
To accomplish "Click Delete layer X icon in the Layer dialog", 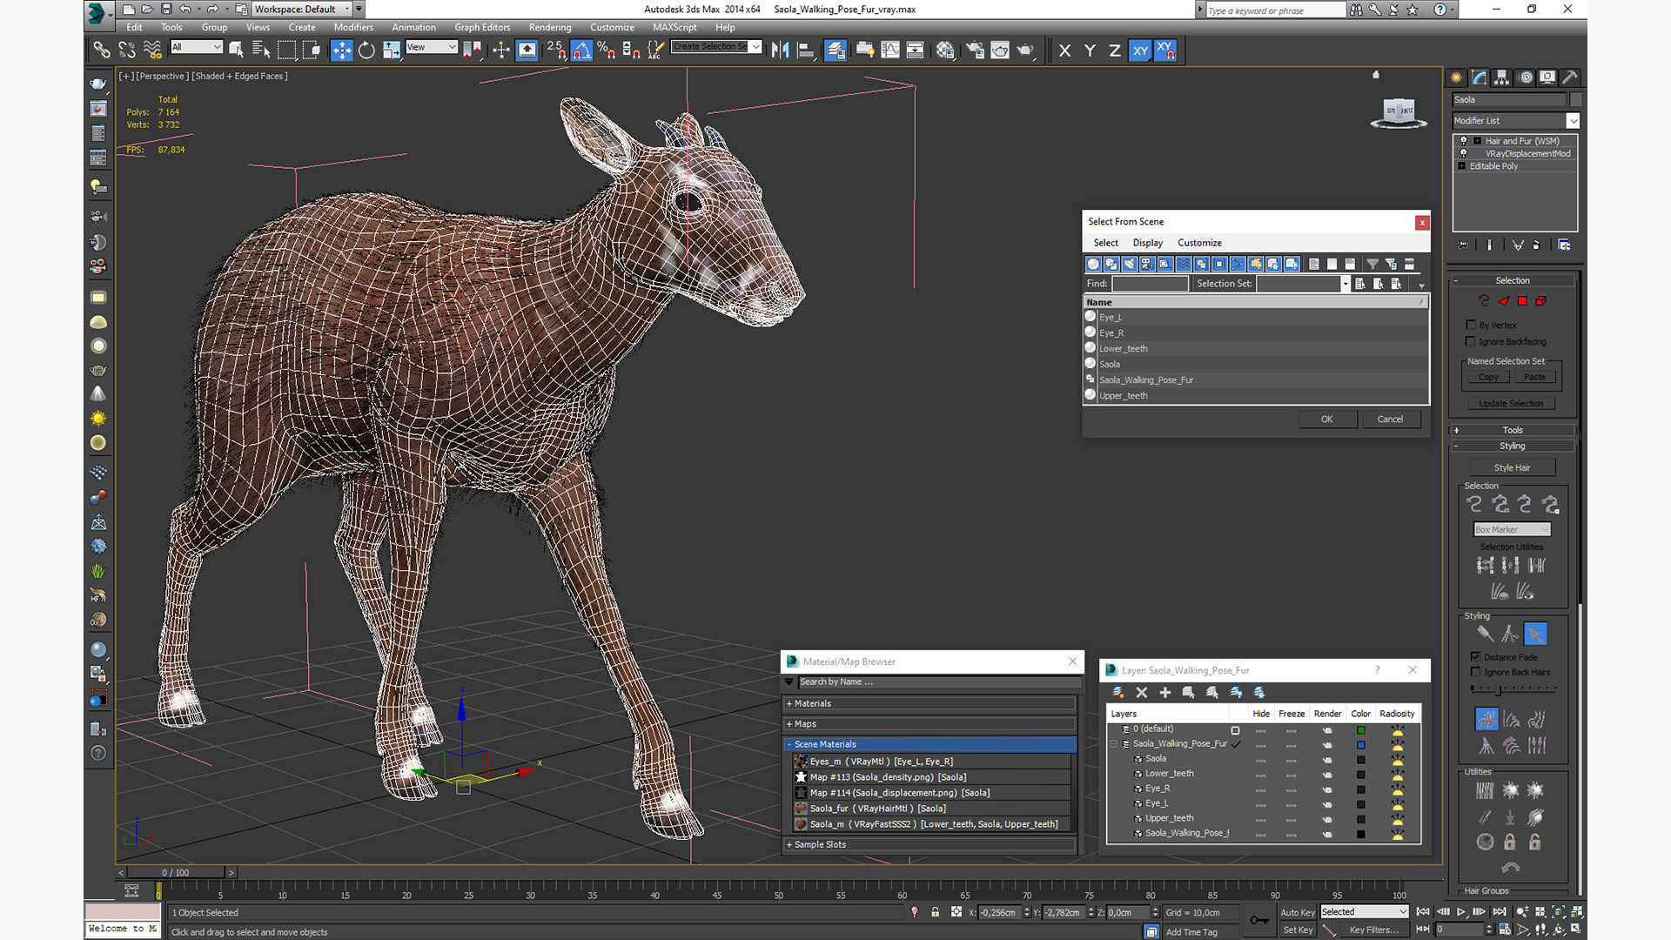I will coord(1141,692).
